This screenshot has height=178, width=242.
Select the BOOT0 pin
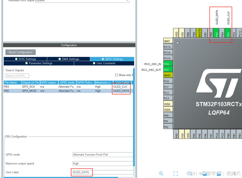199,33
